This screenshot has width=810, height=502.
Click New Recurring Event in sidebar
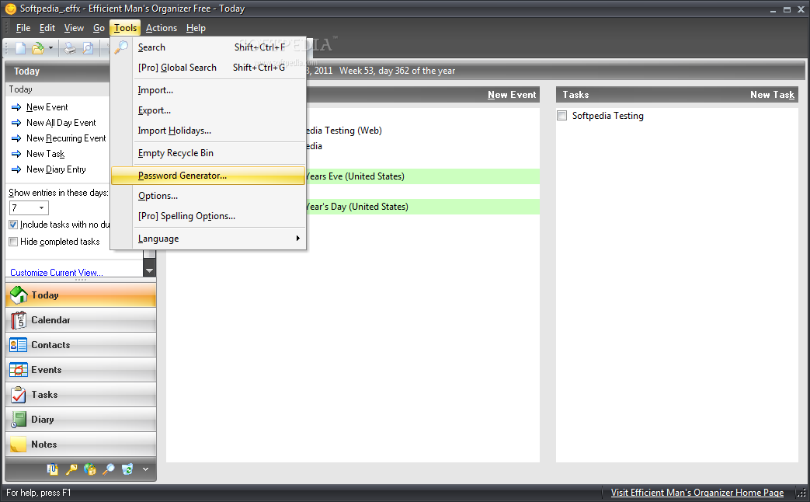point(66,138)
